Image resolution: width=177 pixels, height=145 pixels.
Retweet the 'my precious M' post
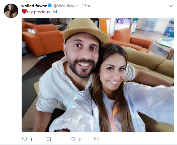[x=49, y=139]
